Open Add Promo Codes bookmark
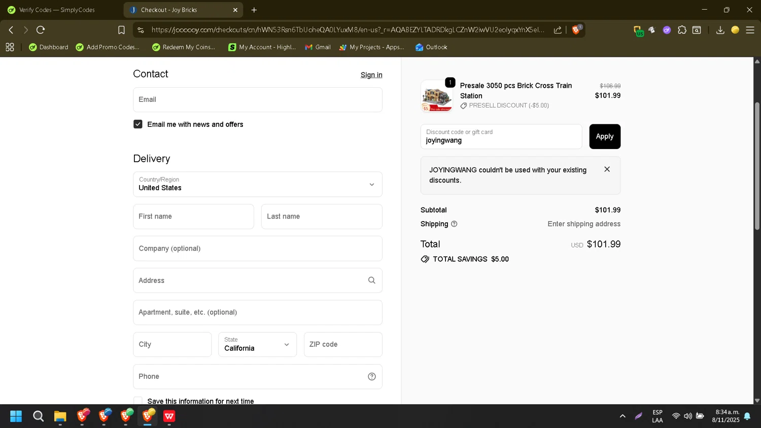Screen dimensions: 761x428 108,47
